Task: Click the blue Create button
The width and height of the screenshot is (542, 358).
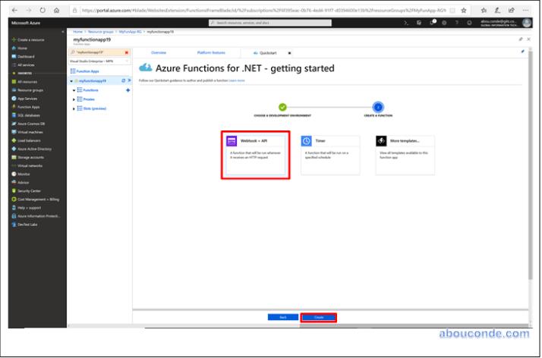Action: [318, 317]
